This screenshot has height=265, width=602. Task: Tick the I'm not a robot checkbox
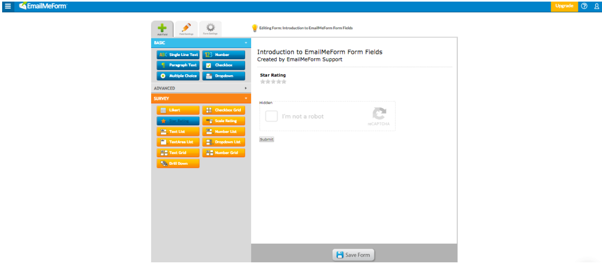271,116
